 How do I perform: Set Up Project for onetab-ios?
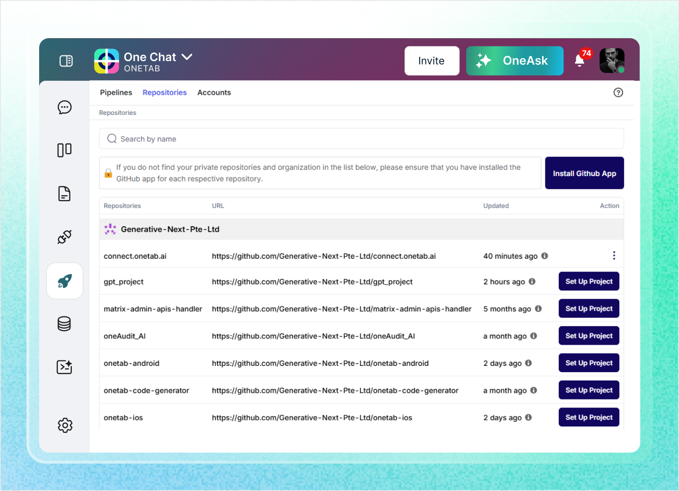point(589,417)
